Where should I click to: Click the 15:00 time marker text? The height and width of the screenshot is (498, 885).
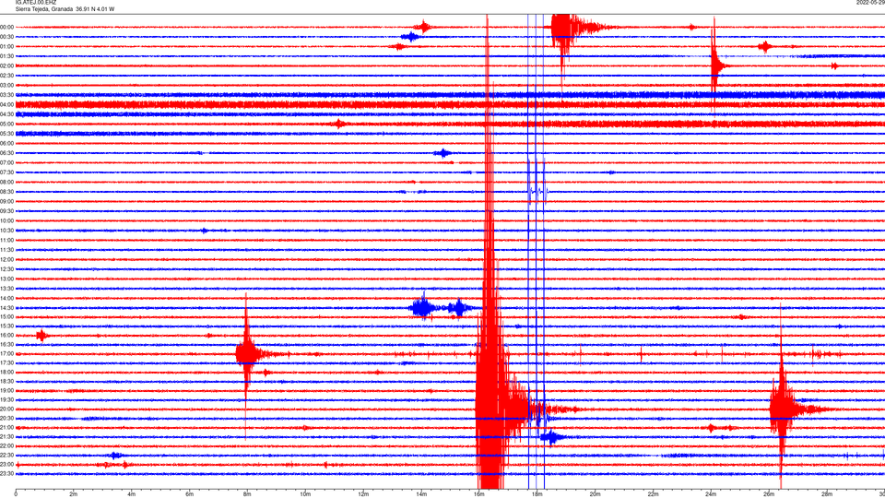click(6, 316)
